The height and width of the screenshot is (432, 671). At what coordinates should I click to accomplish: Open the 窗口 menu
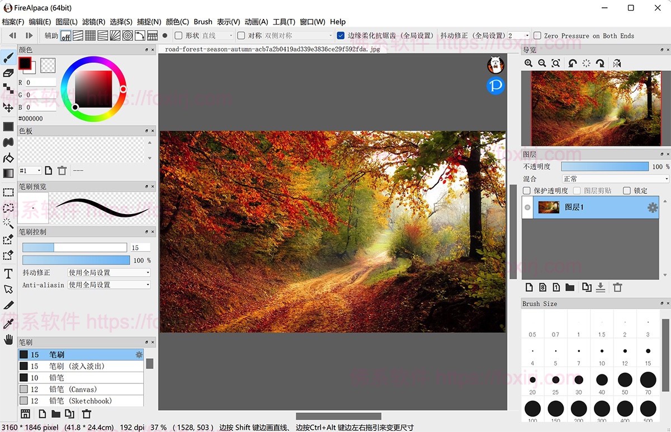313,22
